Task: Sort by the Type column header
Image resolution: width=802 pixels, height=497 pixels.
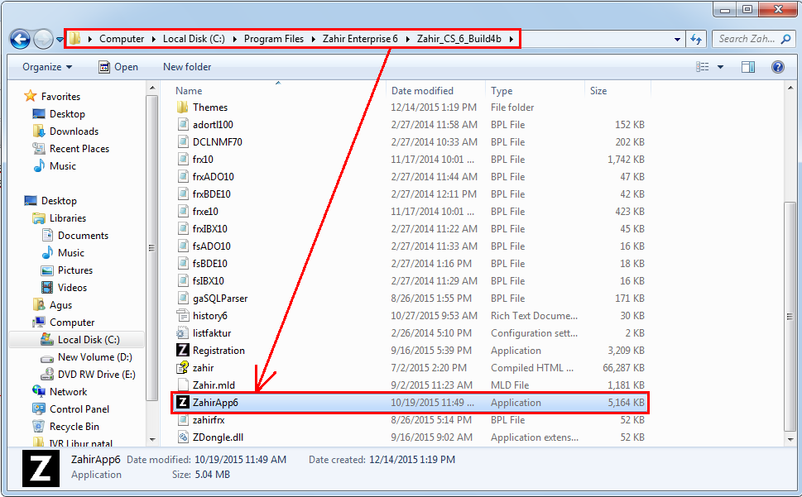Action: [502, 91]
